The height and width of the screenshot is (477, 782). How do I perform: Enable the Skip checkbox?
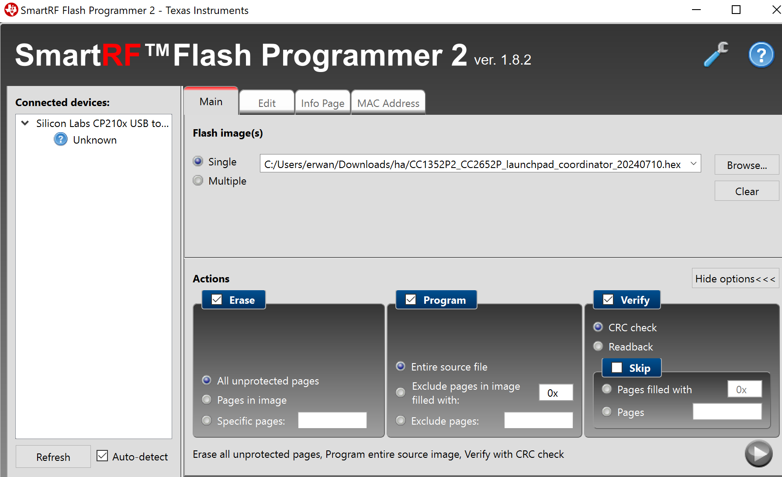click(617, 368)
